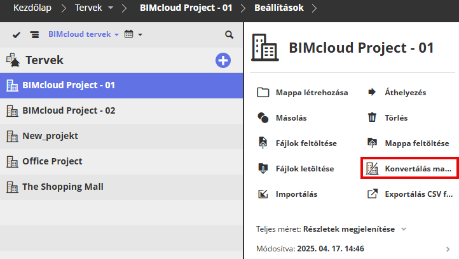Select BIMcloud Project - 02 in list

pos(69,110)
